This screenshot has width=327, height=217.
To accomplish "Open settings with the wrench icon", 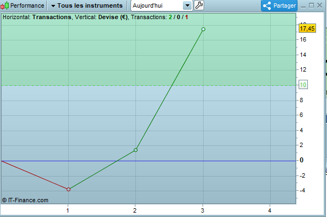I will coord(199,5).
